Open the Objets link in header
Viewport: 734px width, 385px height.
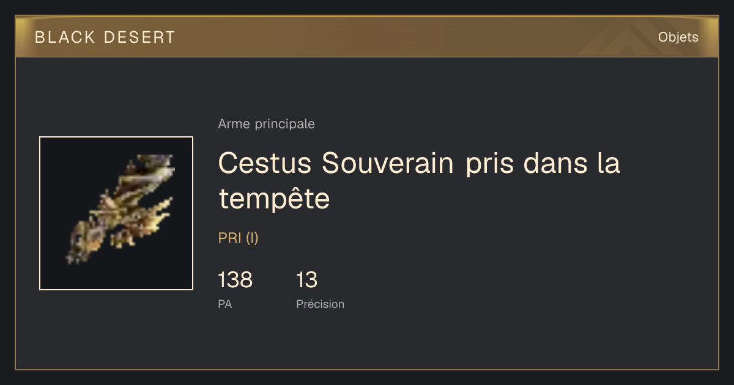pyautogui.click(x=678, y=37)
